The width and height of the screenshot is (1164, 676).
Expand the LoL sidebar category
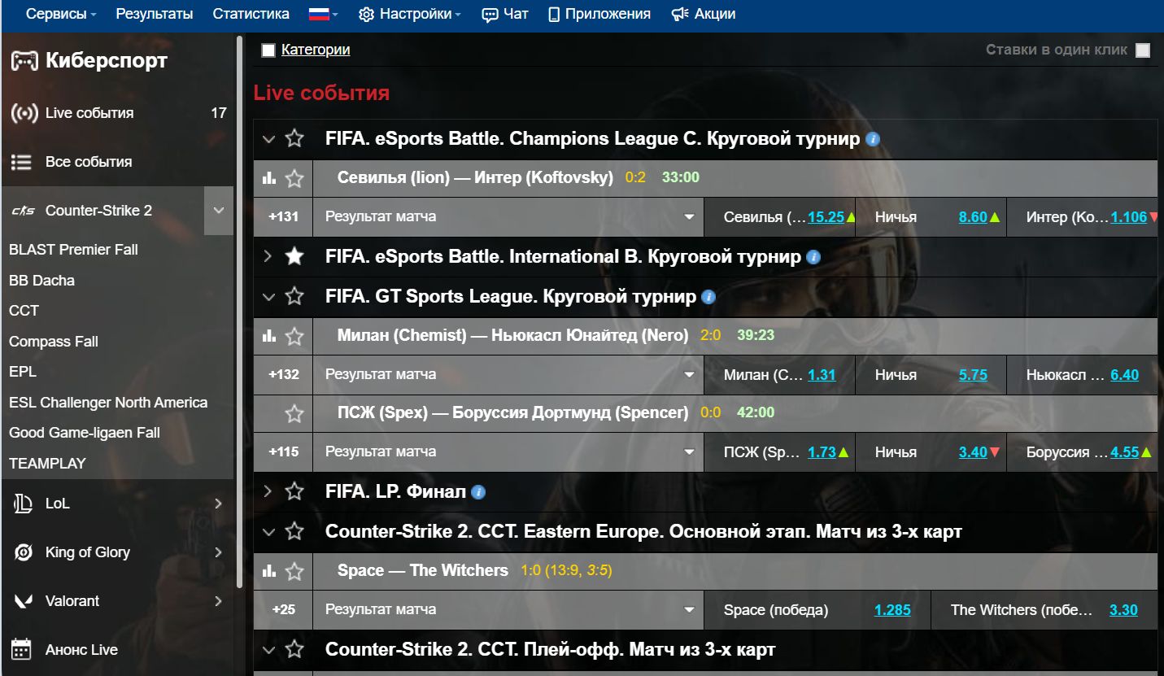point(218,504)
